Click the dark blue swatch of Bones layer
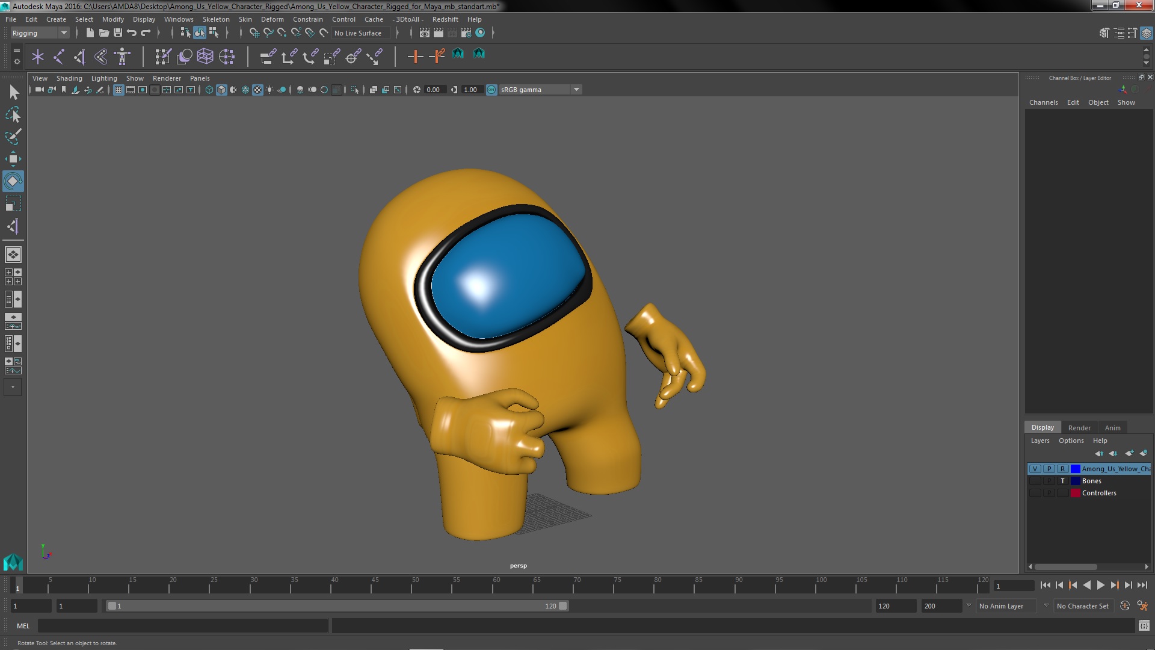 click(1075, 481)
